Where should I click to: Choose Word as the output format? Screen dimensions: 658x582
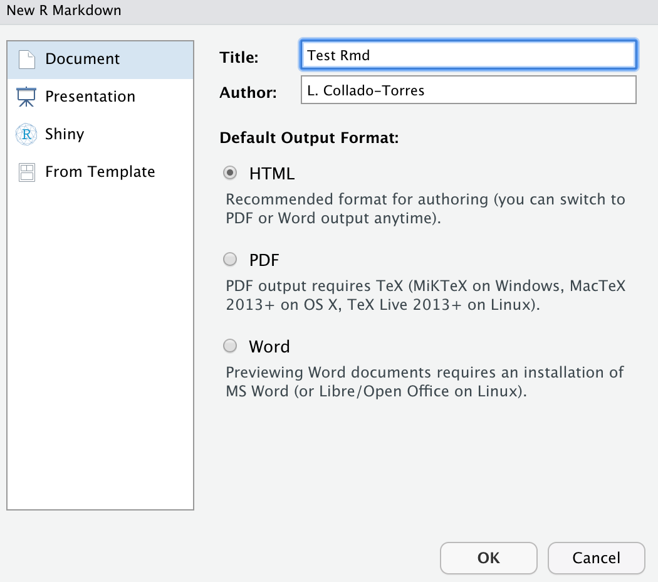(x=230, y=346)
